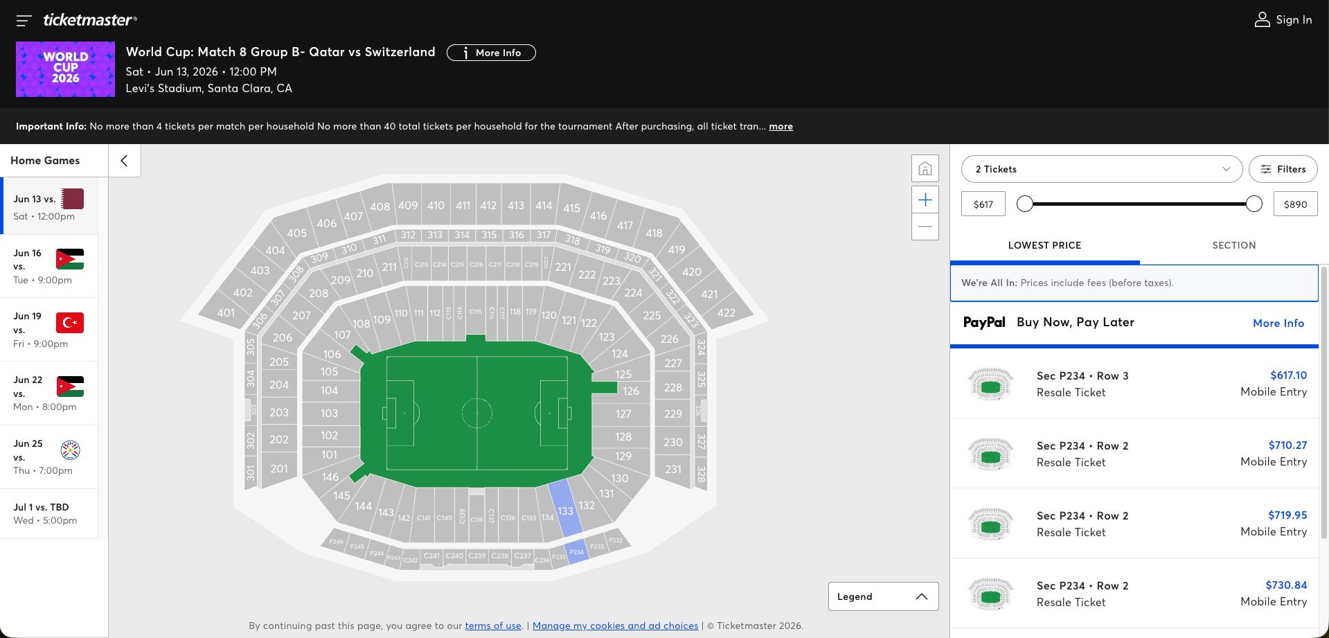The width and height of the screenshot is (1329, 638).
Task: Open the PayPal More Info link
Action: point(1278,323)
